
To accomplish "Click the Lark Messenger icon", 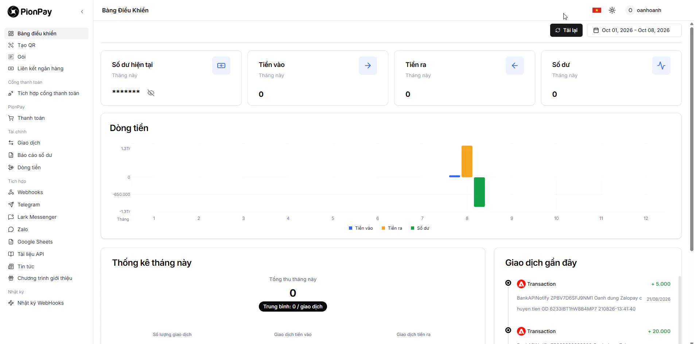I will (x=11, y=217).
